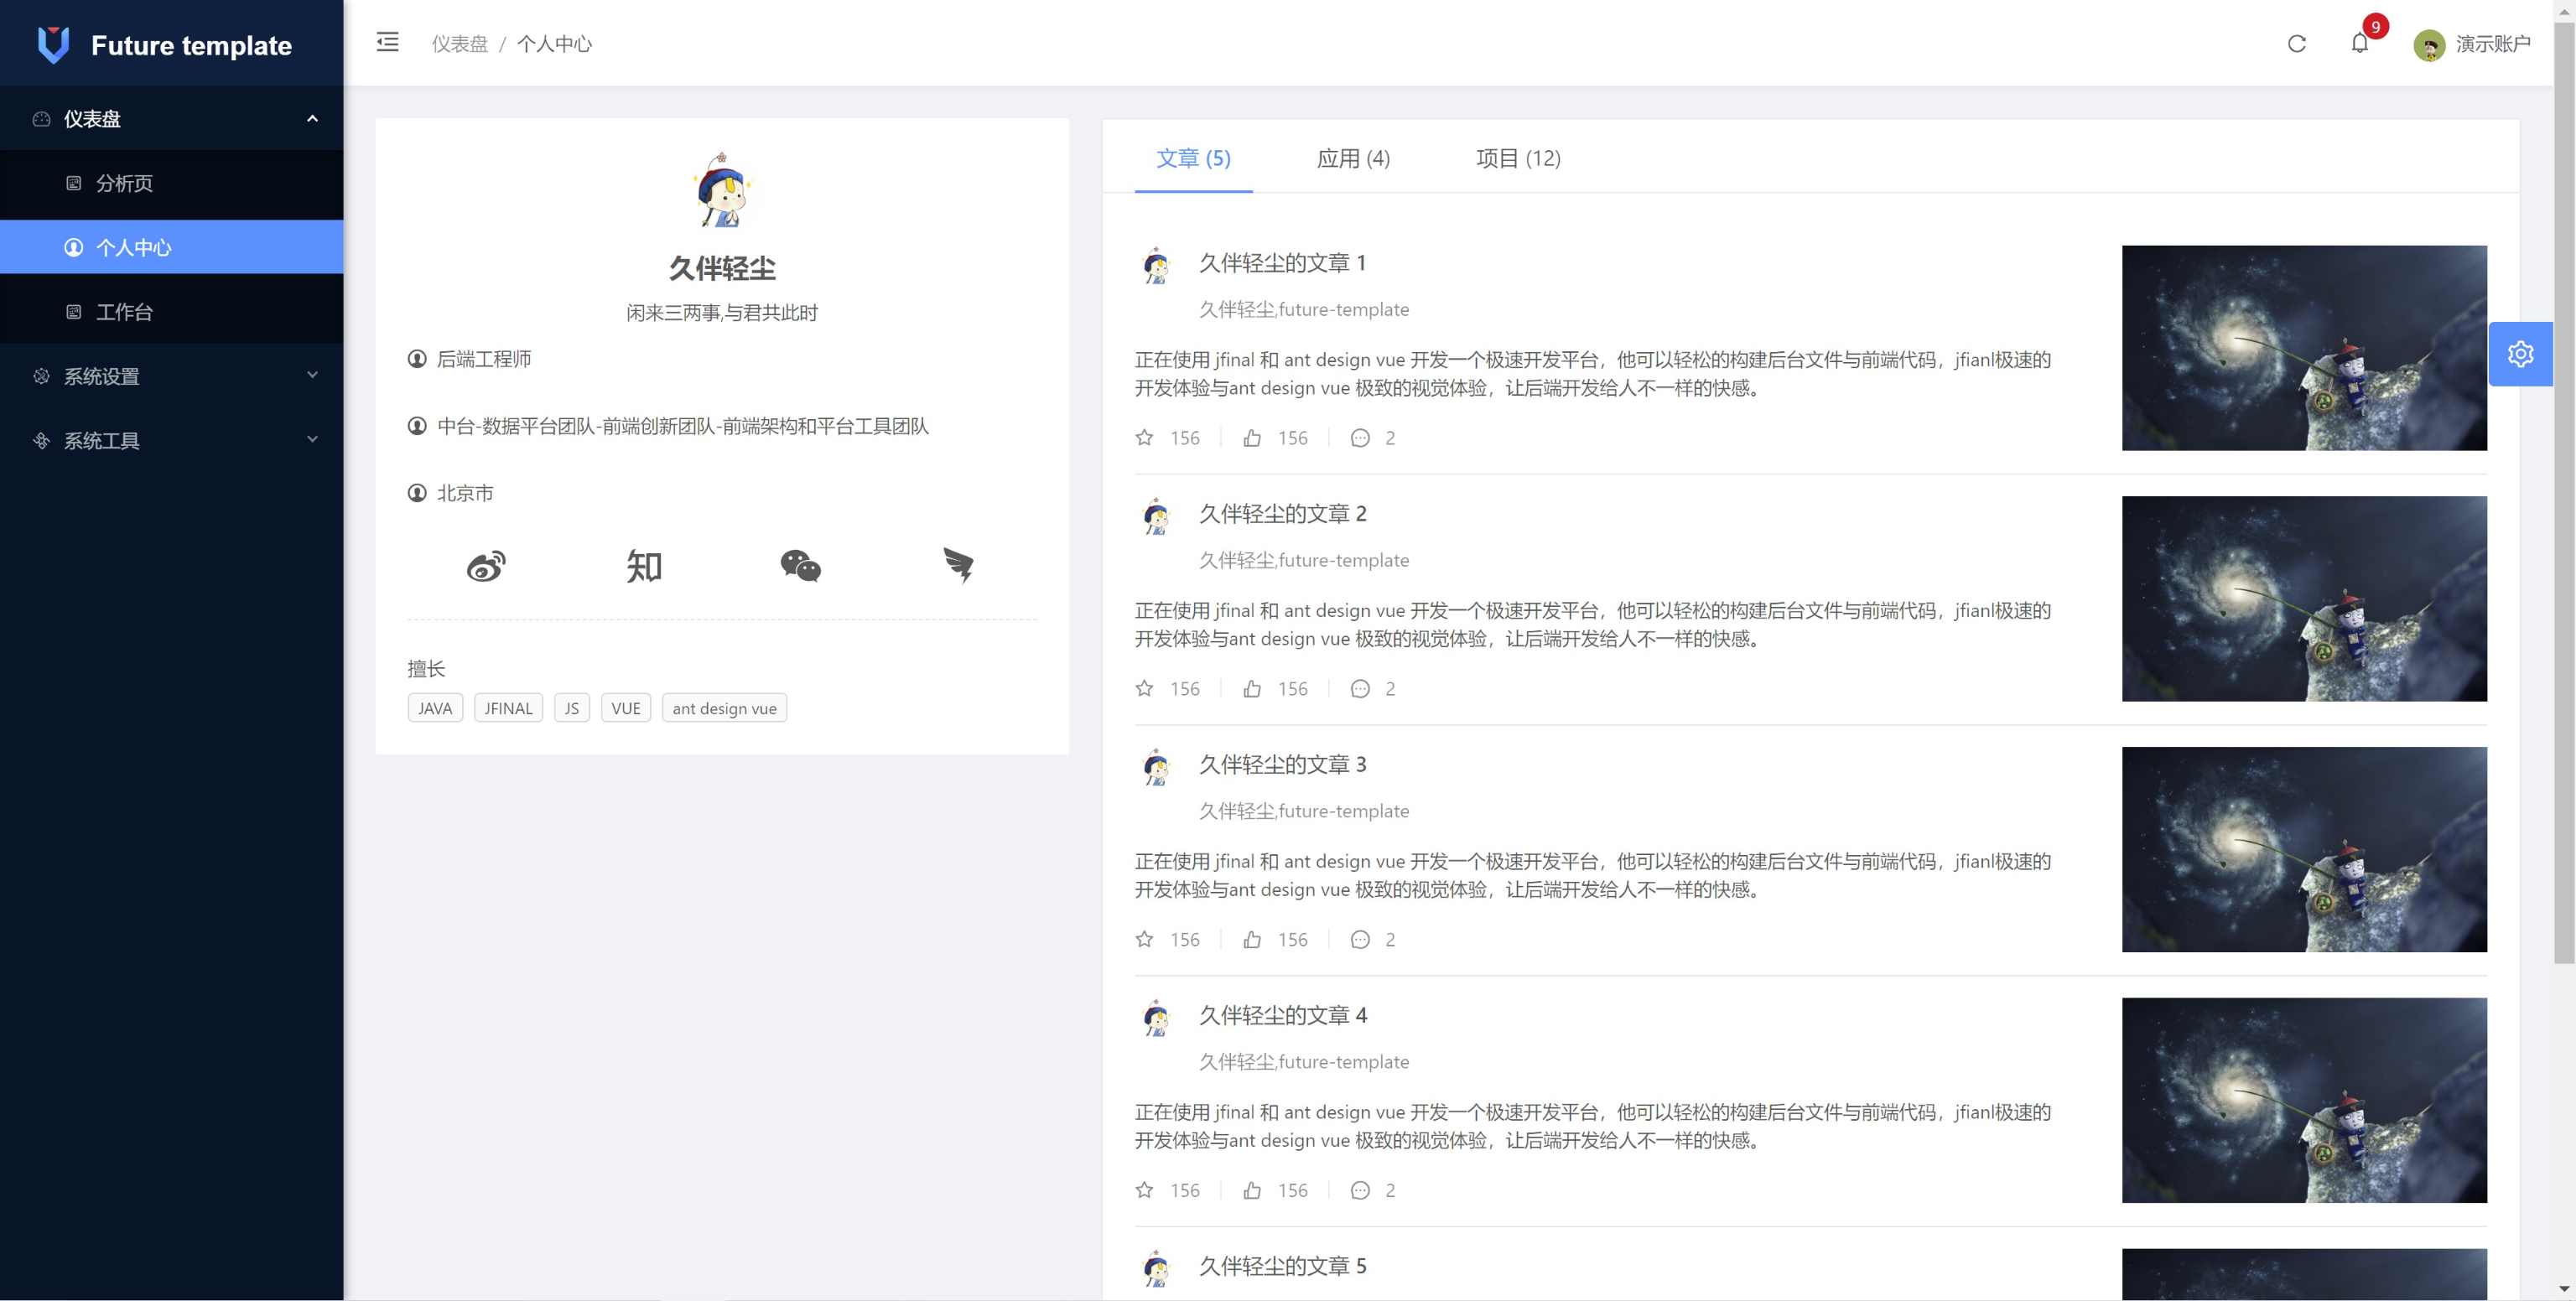
Task: Click the Zhihu icon in profile card
Action: tap(643, 566)
